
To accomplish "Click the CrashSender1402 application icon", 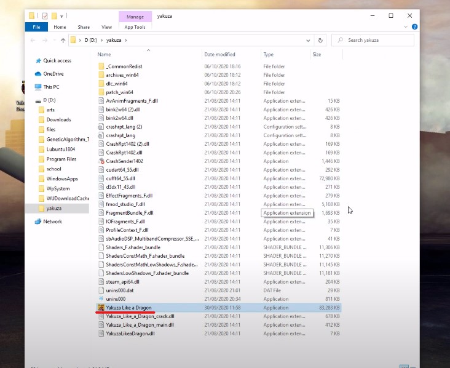I will [x=101, y=161].
